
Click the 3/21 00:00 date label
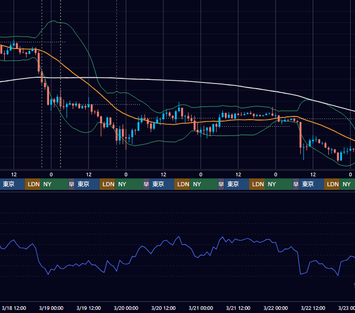point(201,308)
